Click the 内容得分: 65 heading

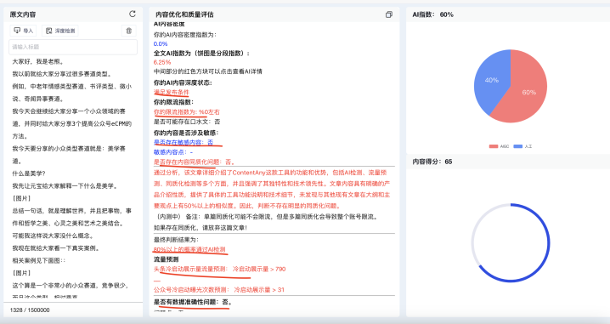[432, 162]
